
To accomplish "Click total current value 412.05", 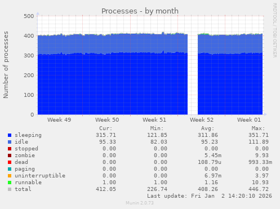I will [x=106, y=189].
